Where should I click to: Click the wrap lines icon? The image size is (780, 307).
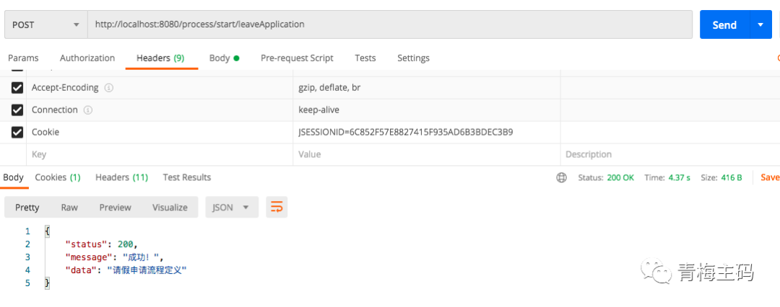coord(276,208)
